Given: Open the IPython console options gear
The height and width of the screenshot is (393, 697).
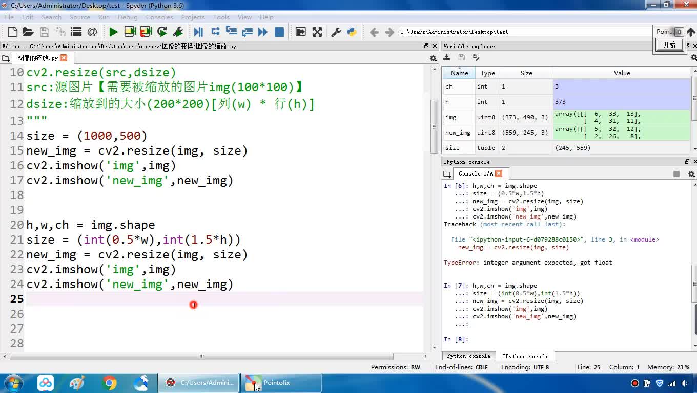Looking at the screenshot, I should click(691, 174).
